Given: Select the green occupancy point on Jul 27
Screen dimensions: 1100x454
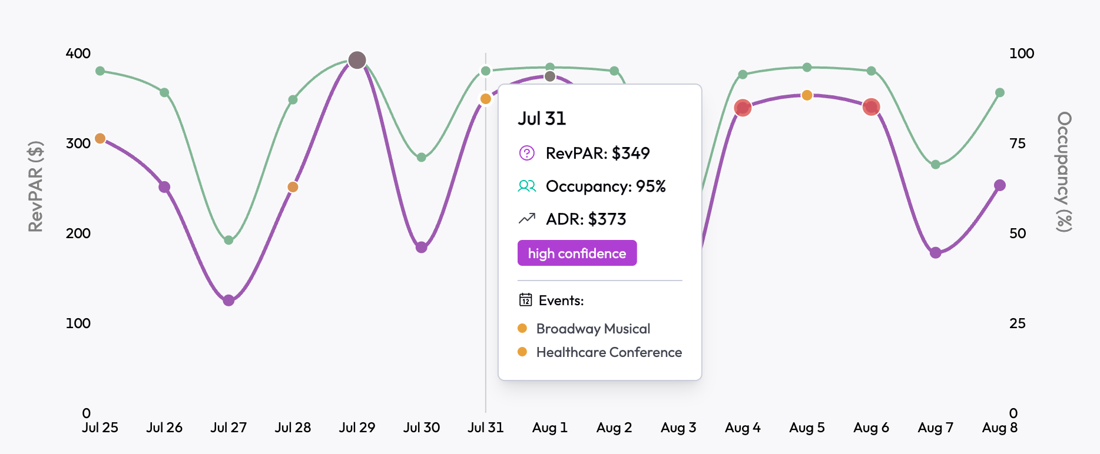Looking at the screenshot, I should click(228, 240).
